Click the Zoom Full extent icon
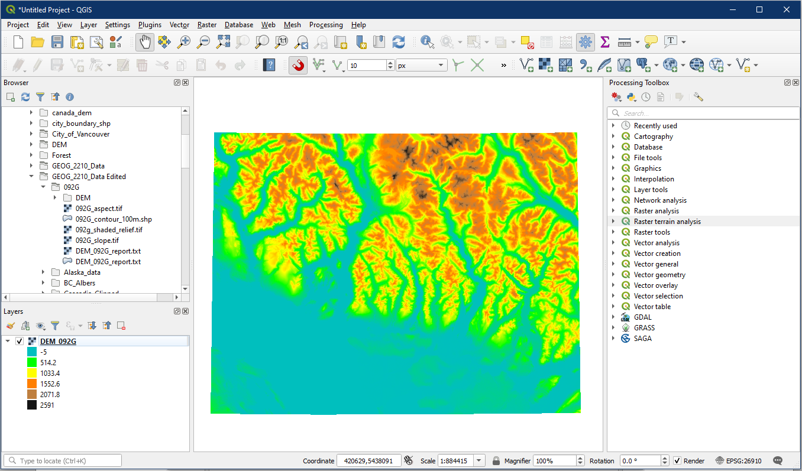 coord(223,42)
